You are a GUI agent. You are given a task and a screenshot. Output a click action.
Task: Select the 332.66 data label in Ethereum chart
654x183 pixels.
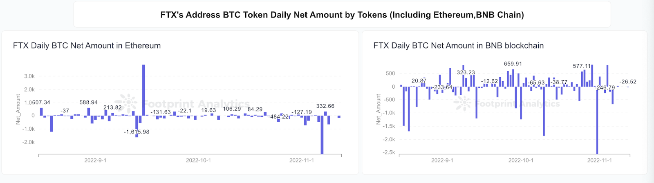pos(325,106)
